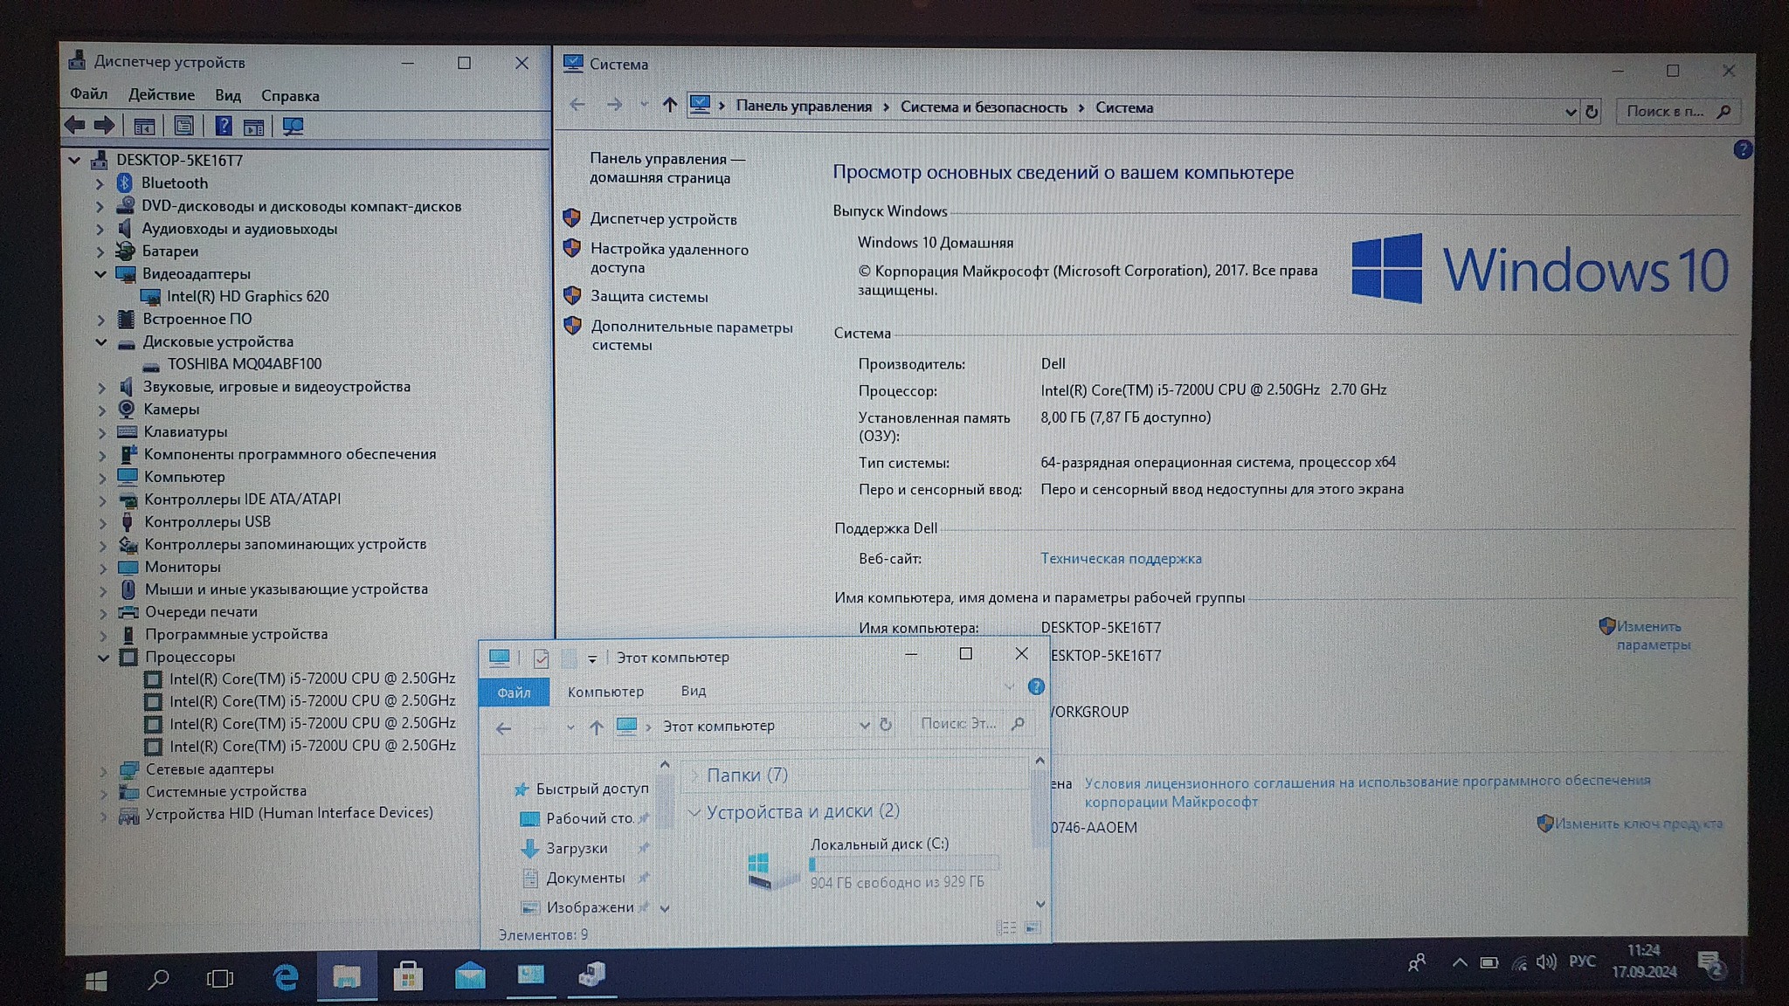Click Properties checkmark icon in Explorer title bar
Viewport: 1789px width, 1006px height.
(x=541, y=658)
